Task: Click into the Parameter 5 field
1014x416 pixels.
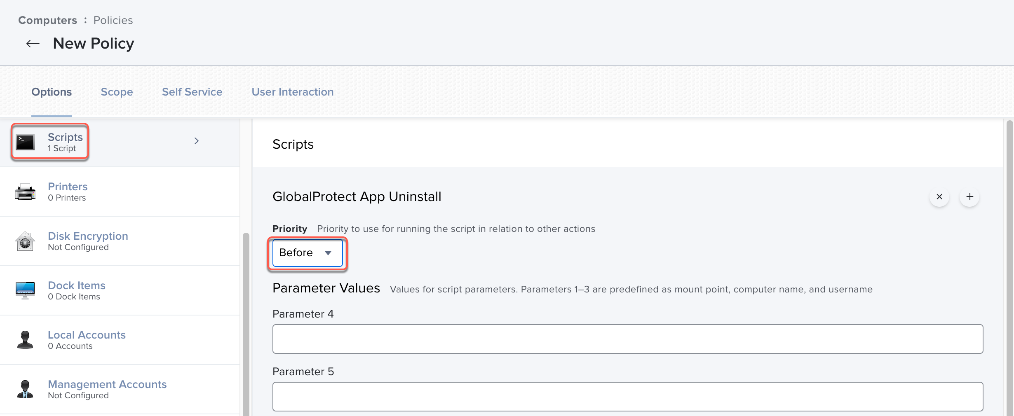Action: (x=627, y=397)
